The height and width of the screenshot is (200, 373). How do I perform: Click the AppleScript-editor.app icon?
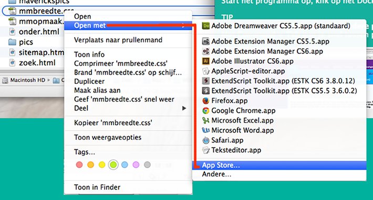[x=206, y=71]
